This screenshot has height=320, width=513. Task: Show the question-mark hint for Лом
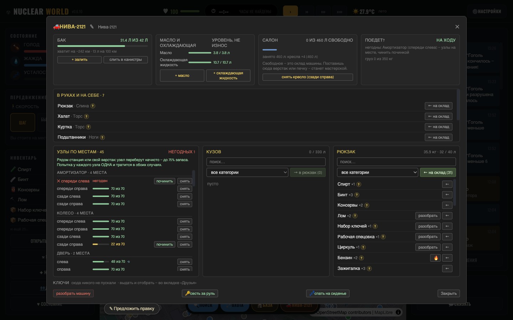click(355, 216)
